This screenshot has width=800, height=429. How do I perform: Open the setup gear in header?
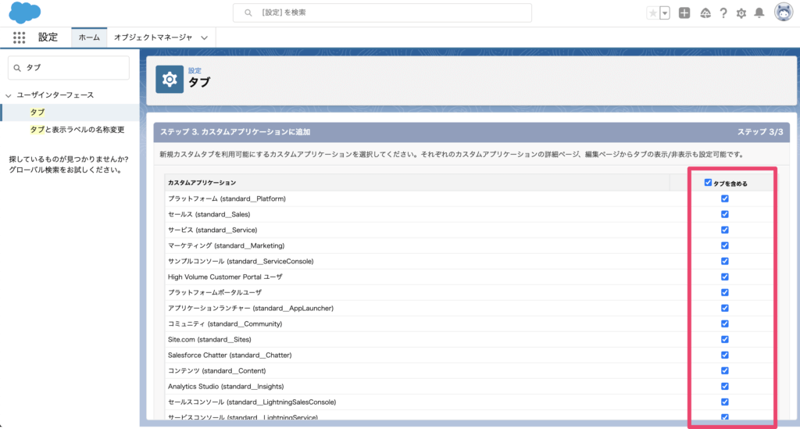[x=741, y=13]
